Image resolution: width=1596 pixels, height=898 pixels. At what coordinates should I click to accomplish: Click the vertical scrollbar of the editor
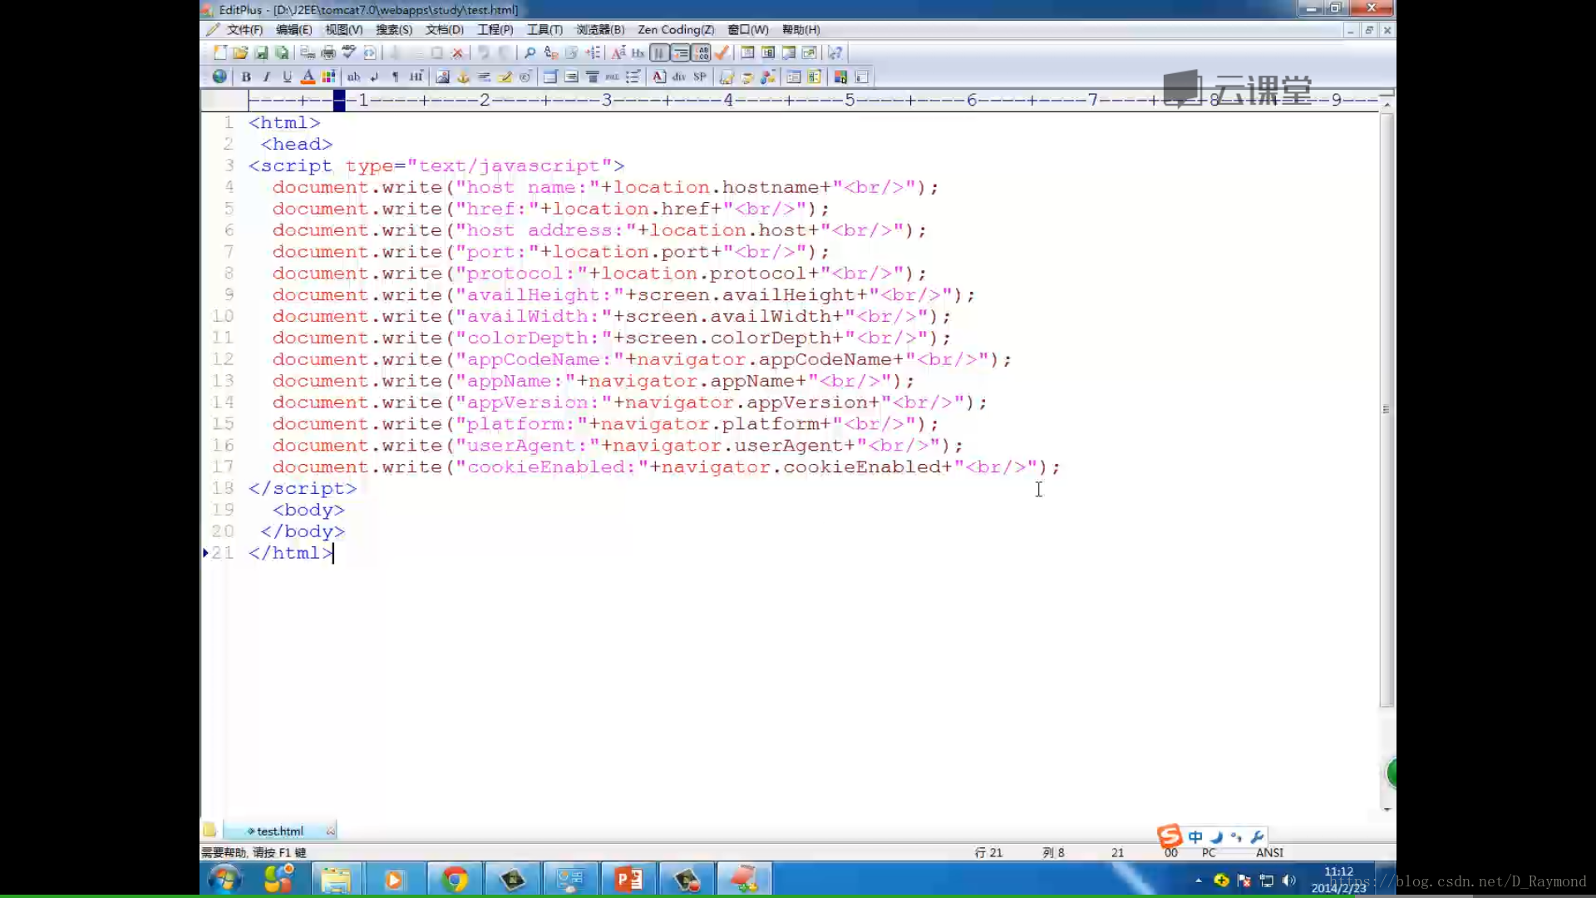pos(1386,409)
